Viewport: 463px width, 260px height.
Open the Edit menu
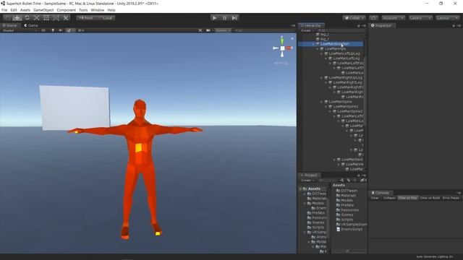click(x=14, y=10)
